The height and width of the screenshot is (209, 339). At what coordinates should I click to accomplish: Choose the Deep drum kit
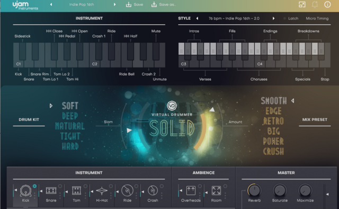(70, 116)
